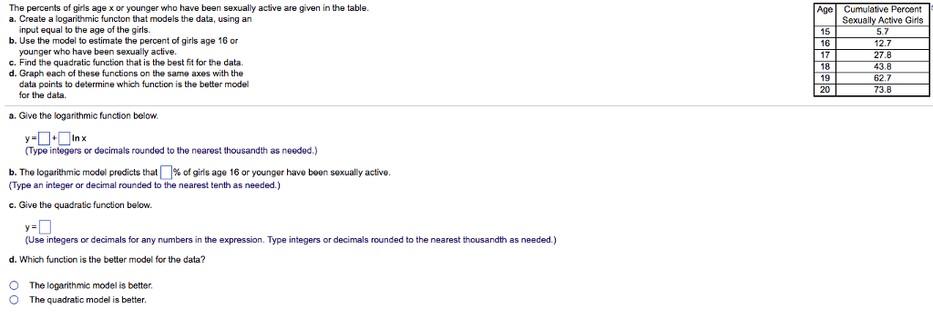Click the table cell showing age 15

click(825, 32)
